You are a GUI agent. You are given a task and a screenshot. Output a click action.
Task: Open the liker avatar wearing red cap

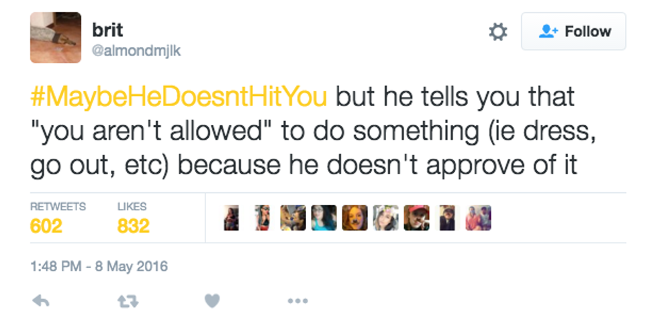point(416,218)
